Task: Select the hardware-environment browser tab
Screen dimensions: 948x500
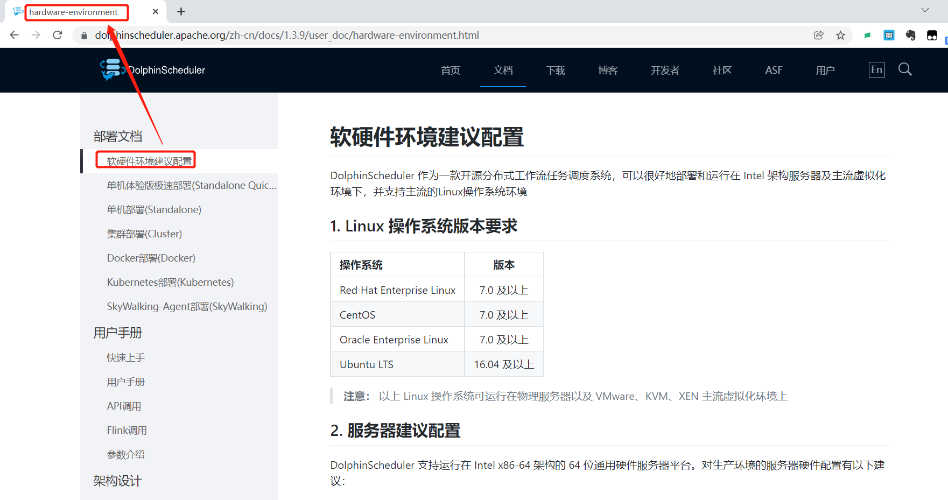Action: click(86, 12)
